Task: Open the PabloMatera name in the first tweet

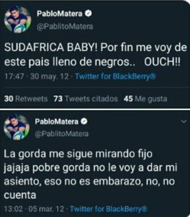Action: click(60, 14)
